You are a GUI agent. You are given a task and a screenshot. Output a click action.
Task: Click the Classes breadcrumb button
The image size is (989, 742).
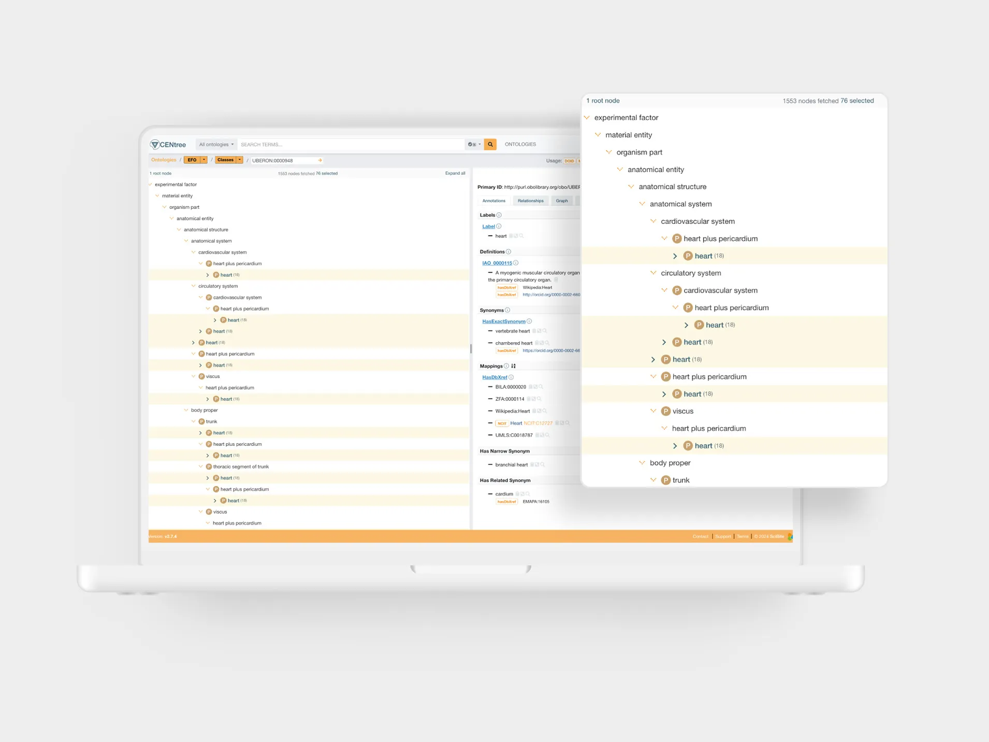tap(225, 160)
